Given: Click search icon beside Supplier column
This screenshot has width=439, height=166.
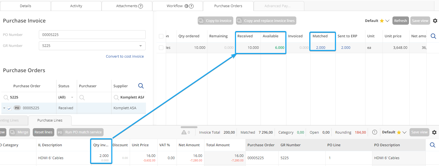Looking at the screenshot, I should [x=141, y=86].
